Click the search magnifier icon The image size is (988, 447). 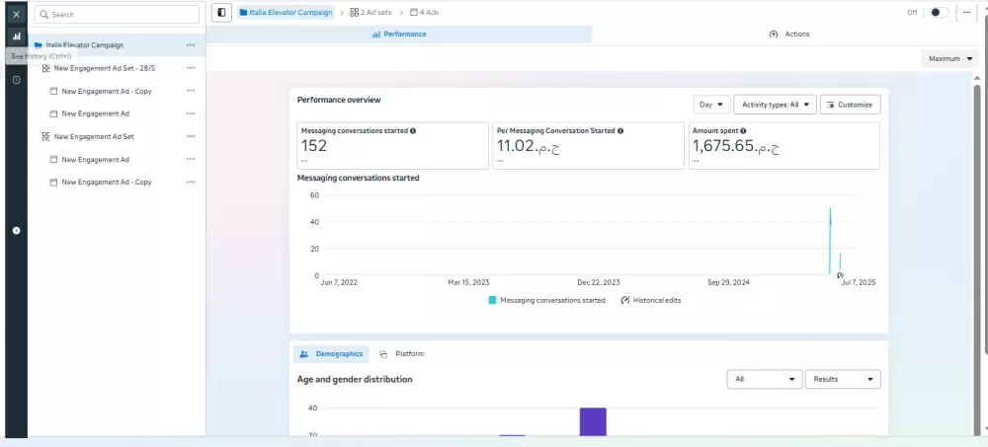(x=44, y=15)
